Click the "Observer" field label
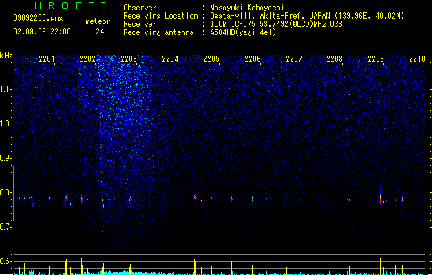This screenshot has height=275, width=433. (x=140, y=8)
